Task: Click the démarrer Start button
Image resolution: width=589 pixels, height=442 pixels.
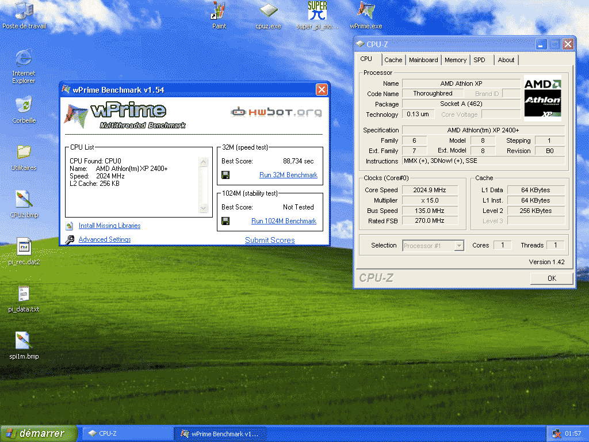Action: (39, 433)
